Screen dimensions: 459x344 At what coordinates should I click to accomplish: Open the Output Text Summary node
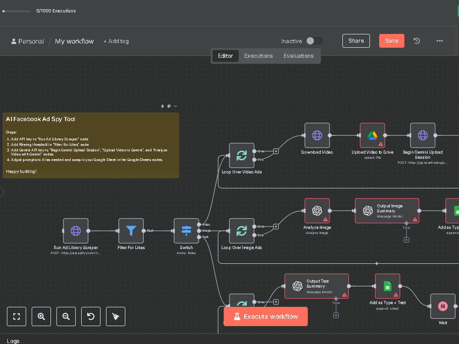(316, 286)
